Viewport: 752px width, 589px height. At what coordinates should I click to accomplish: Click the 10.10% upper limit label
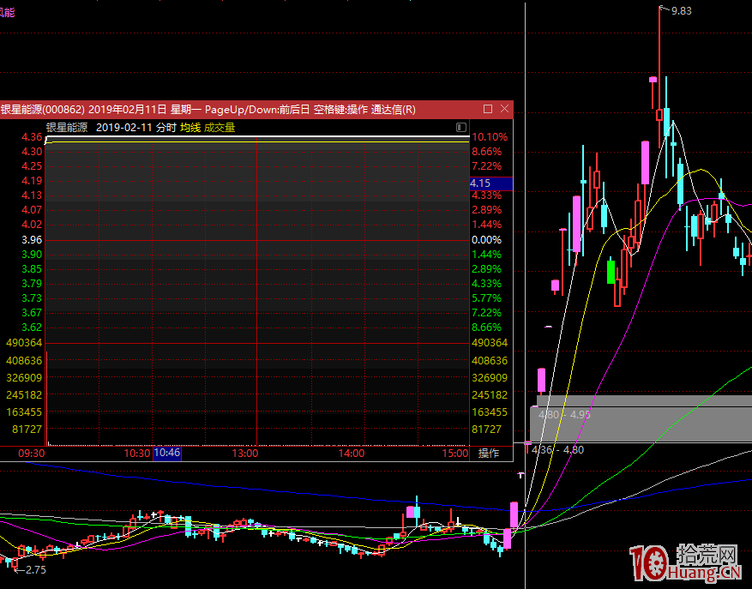pos(490,137)
